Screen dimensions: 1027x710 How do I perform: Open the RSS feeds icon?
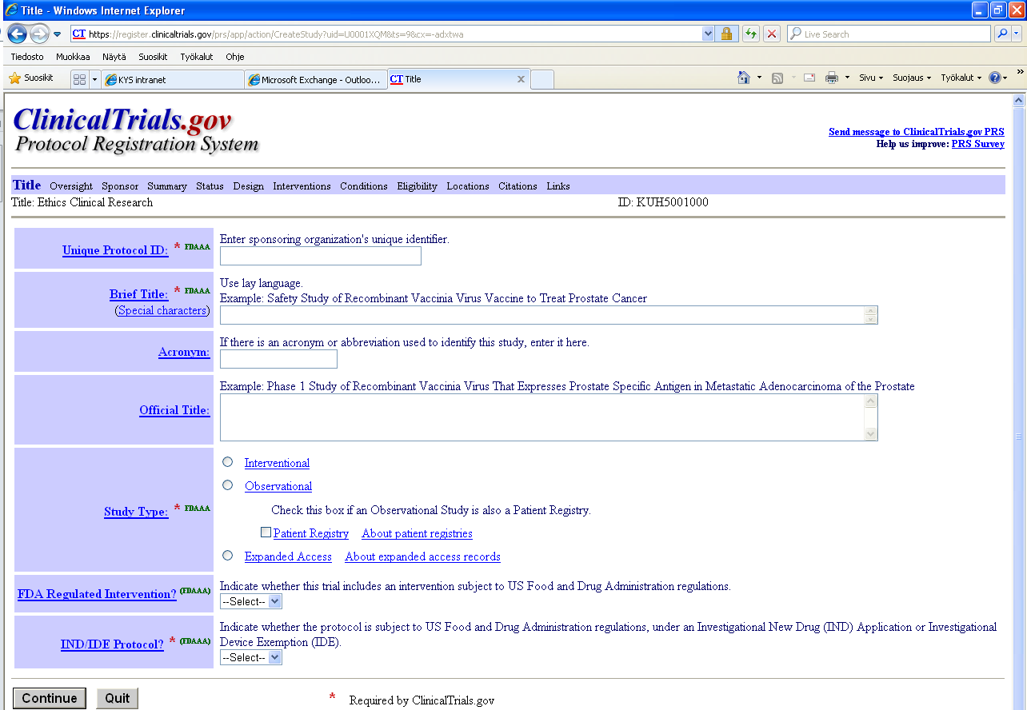pos(777,78)
